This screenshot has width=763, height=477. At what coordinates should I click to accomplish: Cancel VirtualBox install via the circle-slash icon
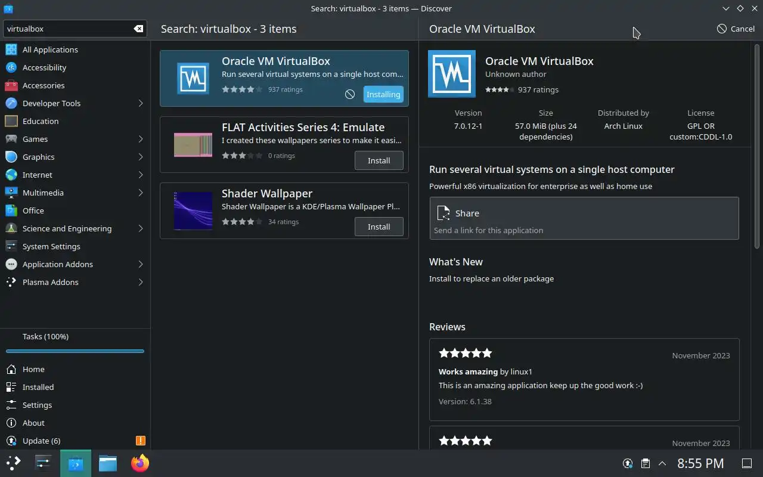pyautogui.click(x=350, y=94)
